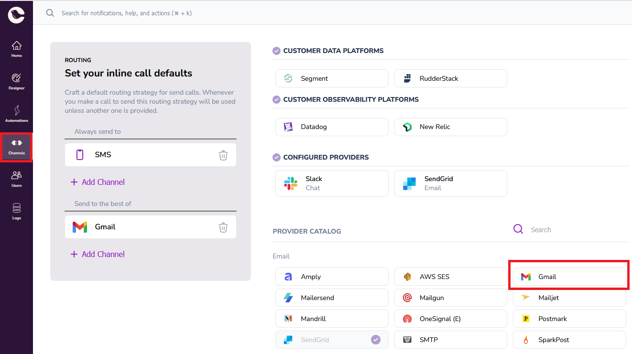Delete the SMS channel with the trash icon
632x354 pixels.
[223, 155]
